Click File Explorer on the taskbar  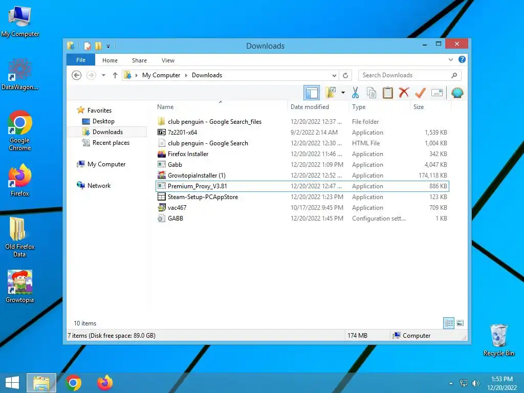click(x=41, y=383)
